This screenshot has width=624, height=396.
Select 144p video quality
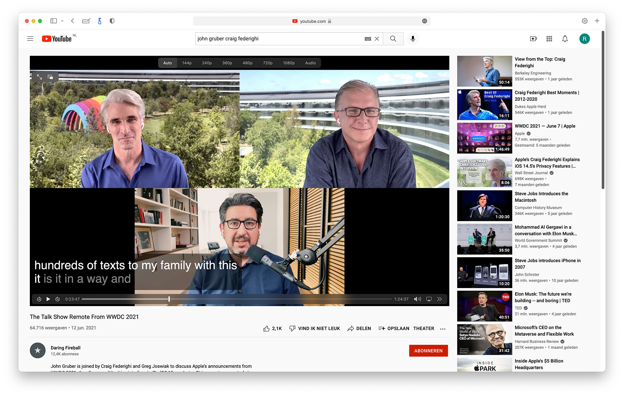[187, 63]
